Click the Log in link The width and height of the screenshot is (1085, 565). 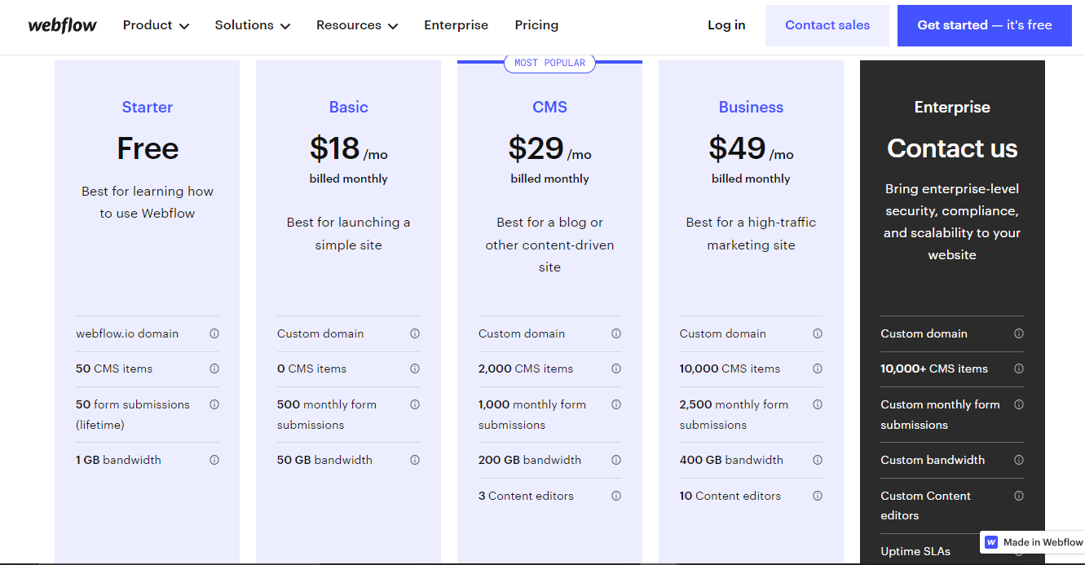point(726,25)
